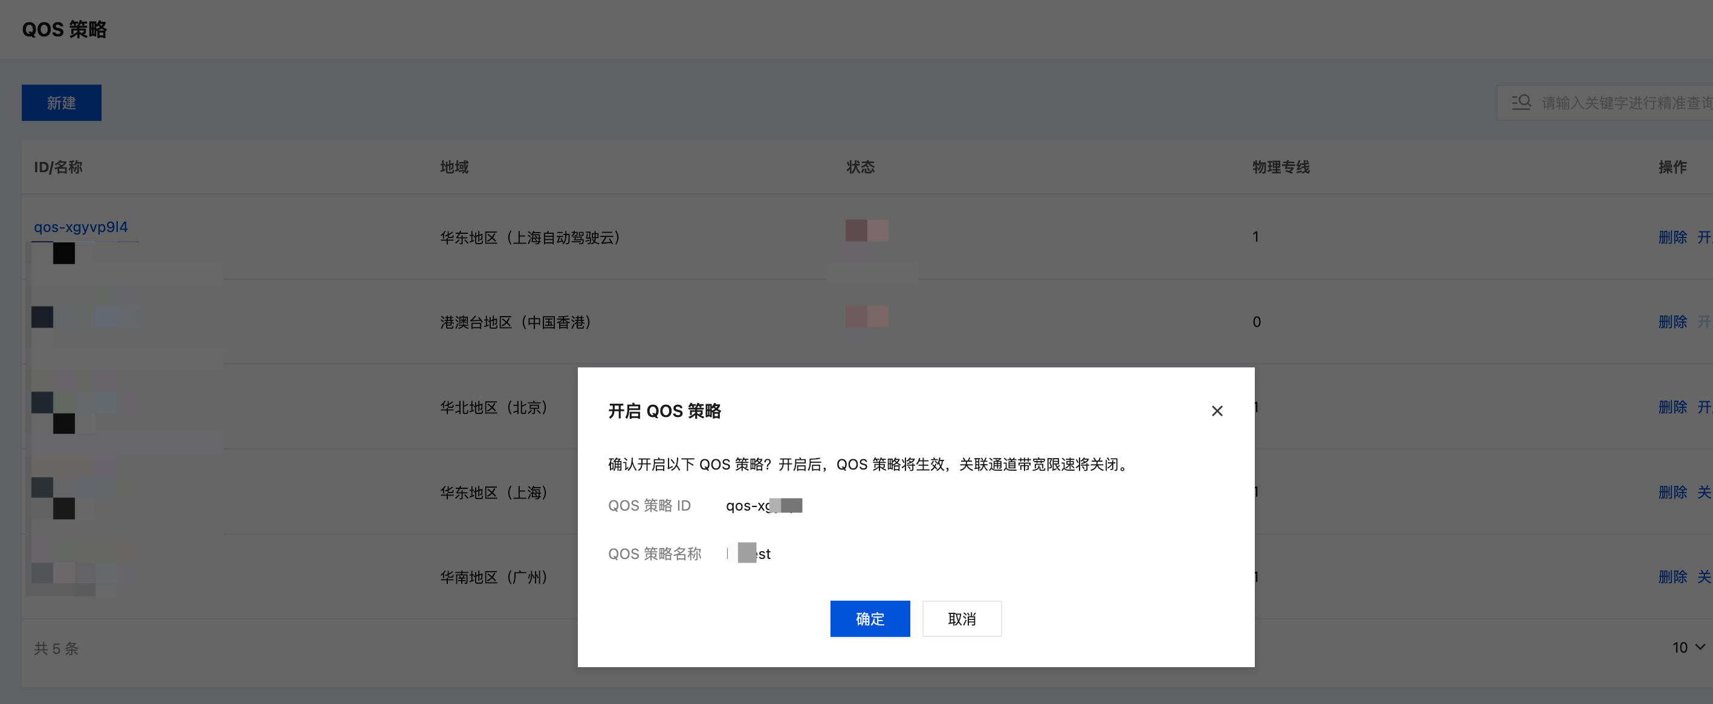Click the 地域 column header

coord(454,167)
